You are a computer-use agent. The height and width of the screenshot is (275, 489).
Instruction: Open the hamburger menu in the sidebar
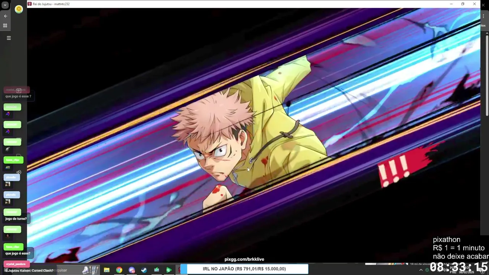[9, 38]
